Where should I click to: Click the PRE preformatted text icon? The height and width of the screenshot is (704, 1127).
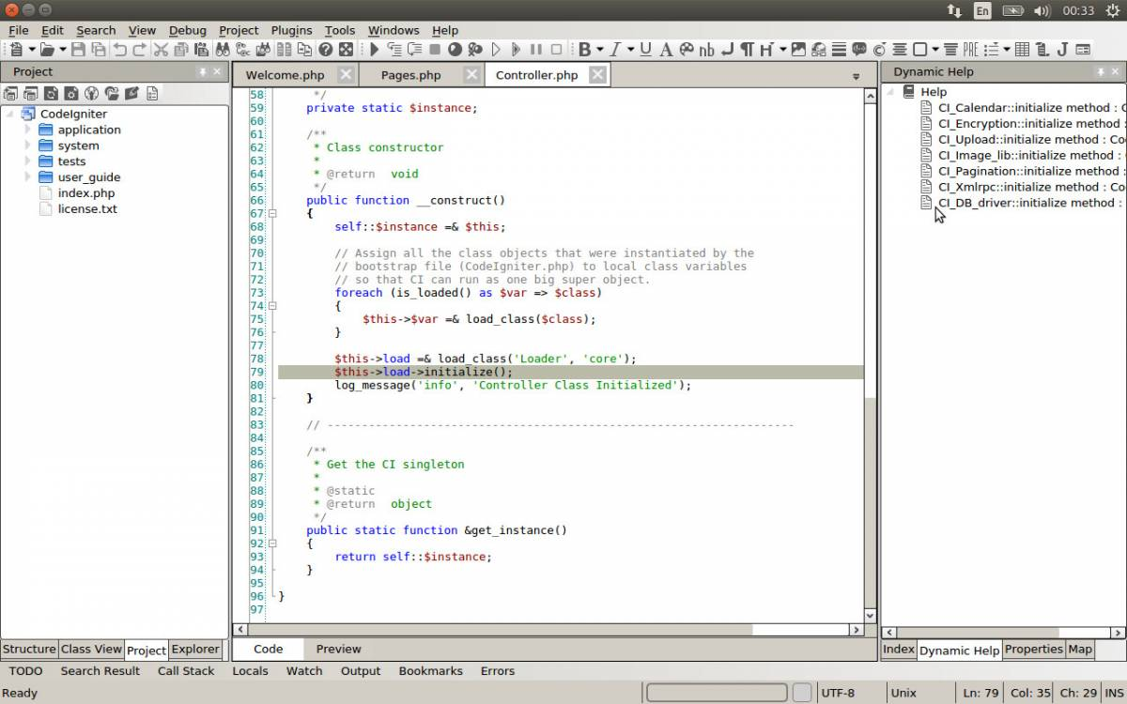tap(970, 50)
